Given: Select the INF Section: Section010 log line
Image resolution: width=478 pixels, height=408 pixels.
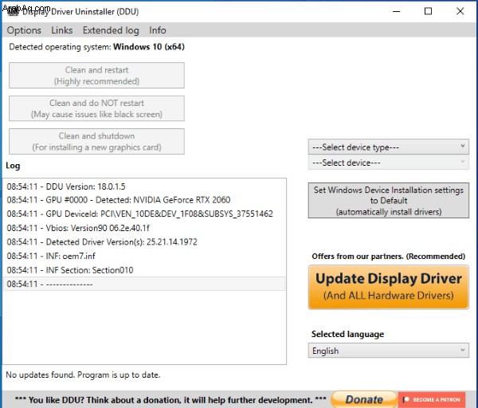Looking at the screenshot, I should [x=144, y=270].
